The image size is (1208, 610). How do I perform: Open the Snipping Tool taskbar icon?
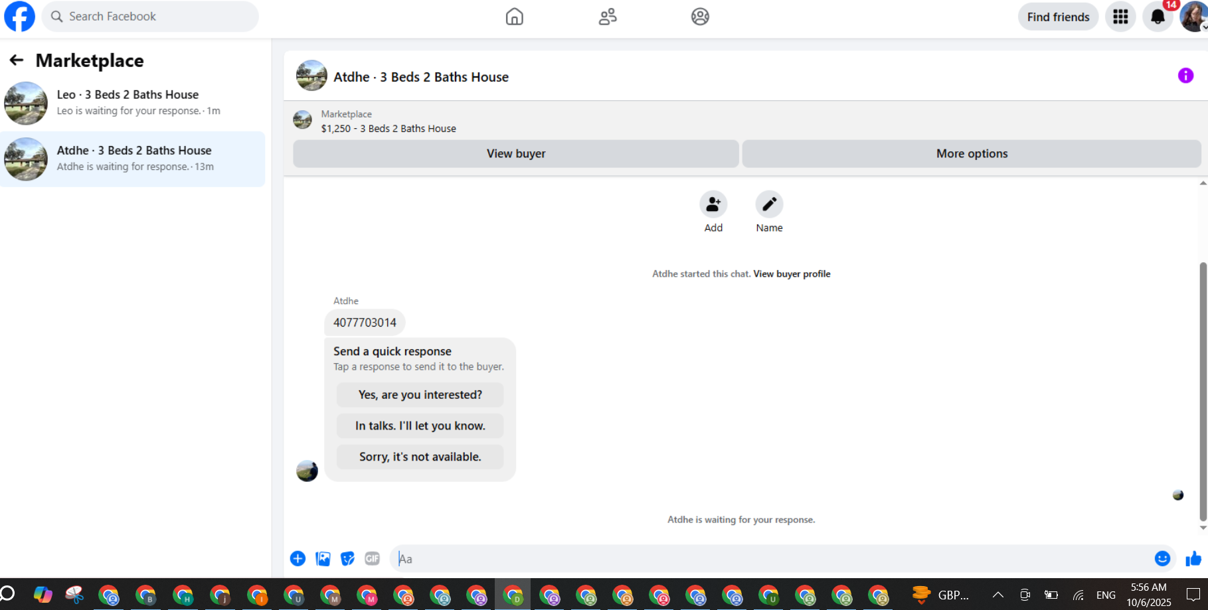pos(74,594)
